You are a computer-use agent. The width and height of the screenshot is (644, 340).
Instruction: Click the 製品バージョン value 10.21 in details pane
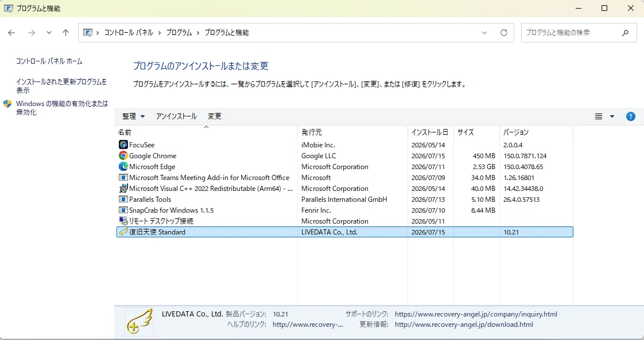point(280,314)
